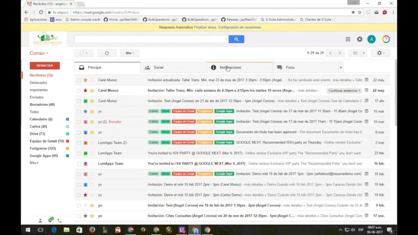Switch to the Notificaciones tab
Viewport: 418px width, 235px height.
point(239,67)
